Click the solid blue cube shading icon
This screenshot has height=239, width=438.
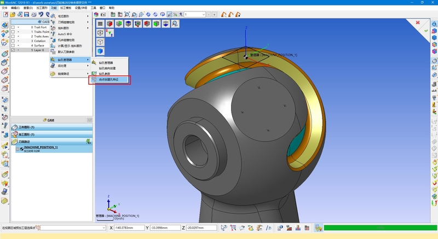100,51
